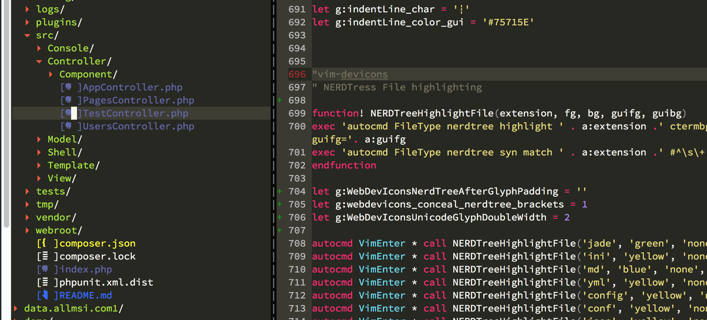Open PagesController.php in the tree
The height and width of the screenshot is (320, 707).
tap(138, 100)
